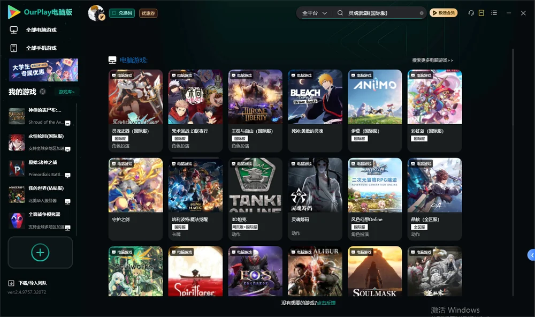The height and width of the screenshot is (317, 535).
Task: Open 死神:勇敢的灵魂 Bleach card
Action: (315, 111)
